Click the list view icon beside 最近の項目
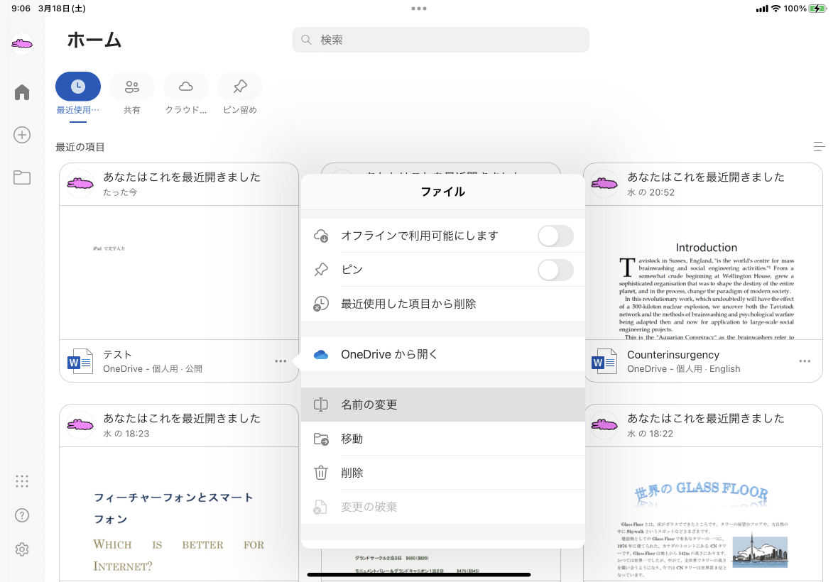Viewport: 838px width, 582px height. pos(819,147)
